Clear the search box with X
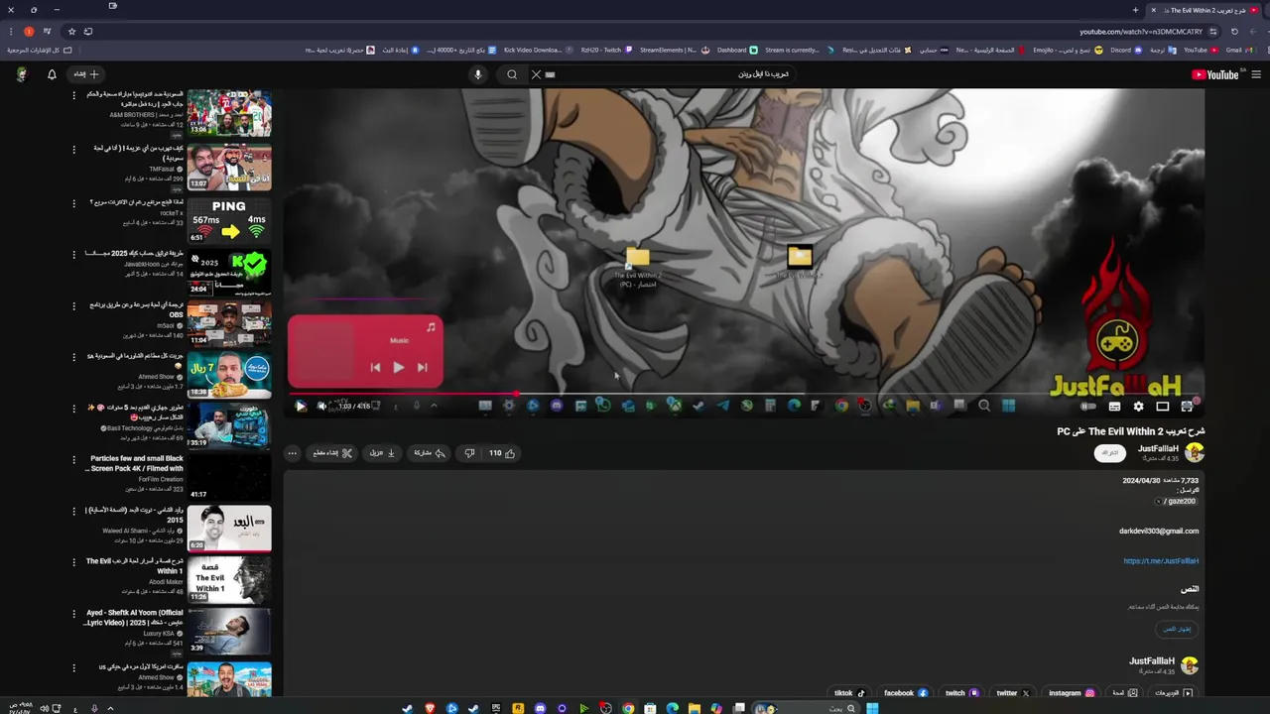The width and height of the screenshot is (1270, 714). tap(536, 74)
